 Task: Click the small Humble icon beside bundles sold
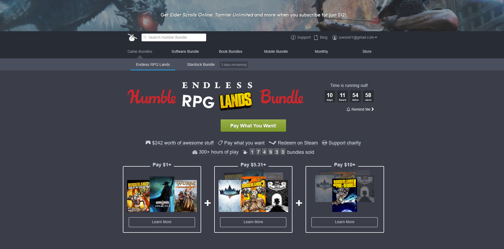[245, 152]
